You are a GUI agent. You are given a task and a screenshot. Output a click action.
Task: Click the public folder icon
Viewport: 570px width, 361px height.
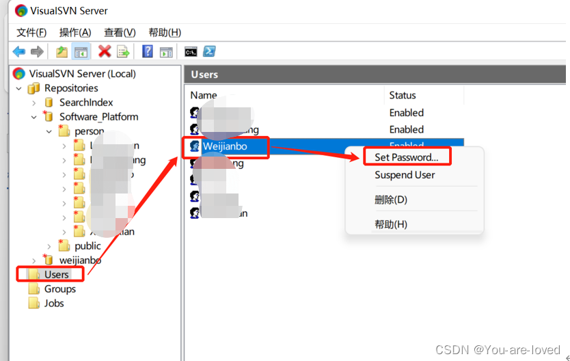pos(64,245)
